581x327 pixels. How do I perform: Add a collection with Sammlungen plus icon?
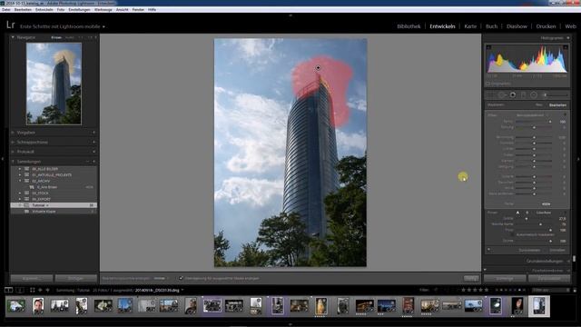click(x=94, y=162)
